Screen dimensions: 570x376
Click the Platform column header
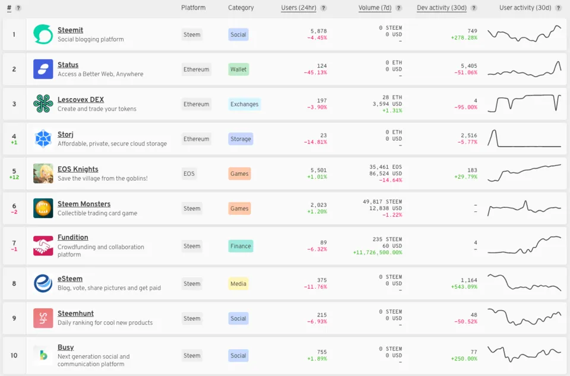pyautogui.click(x=194, y=8)
